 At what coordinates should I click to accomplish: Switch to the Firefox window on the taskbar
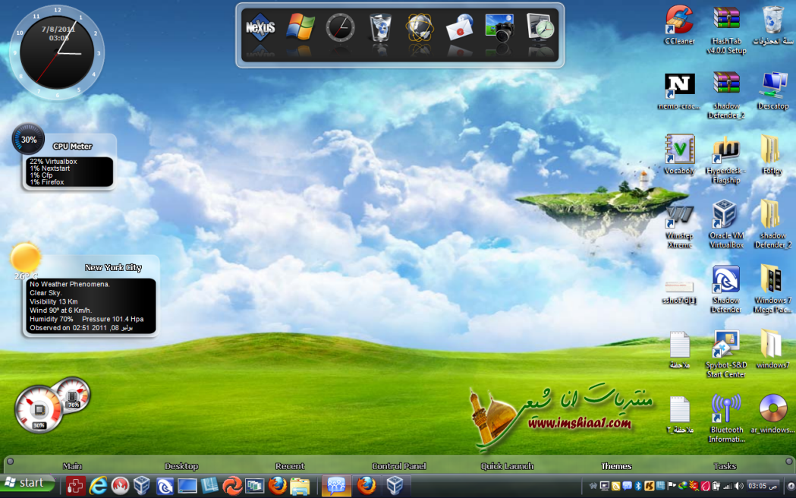coord(366,486)
